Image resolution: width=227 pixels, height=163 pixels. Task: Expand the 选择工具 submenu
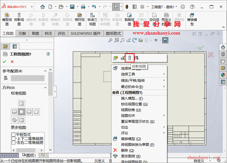pyautogui.click(x=139, y=74)
